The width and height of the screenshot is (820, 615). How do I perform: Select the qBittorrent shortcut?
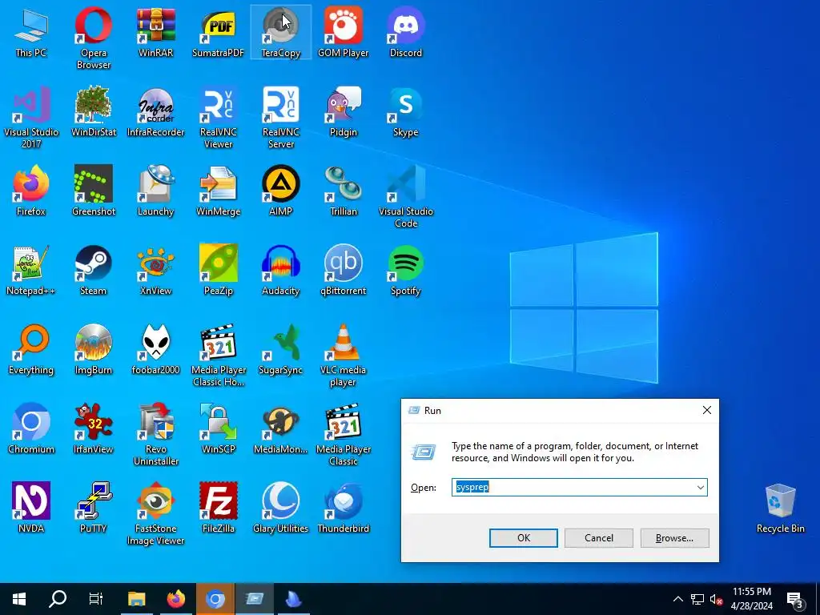[343, 271]
